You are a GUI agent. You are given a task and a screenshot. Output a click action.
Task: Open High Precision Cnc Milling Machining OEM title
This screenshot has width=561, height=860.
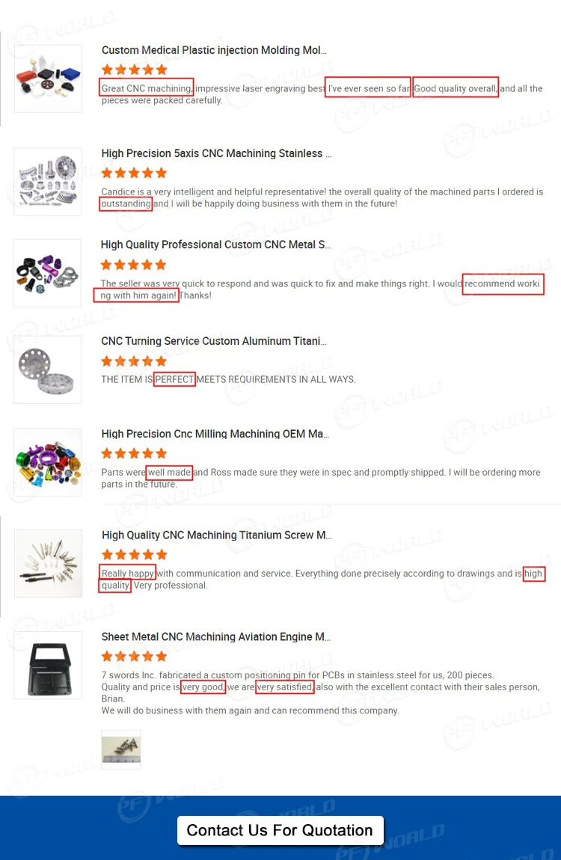click(x=215, y=434)
